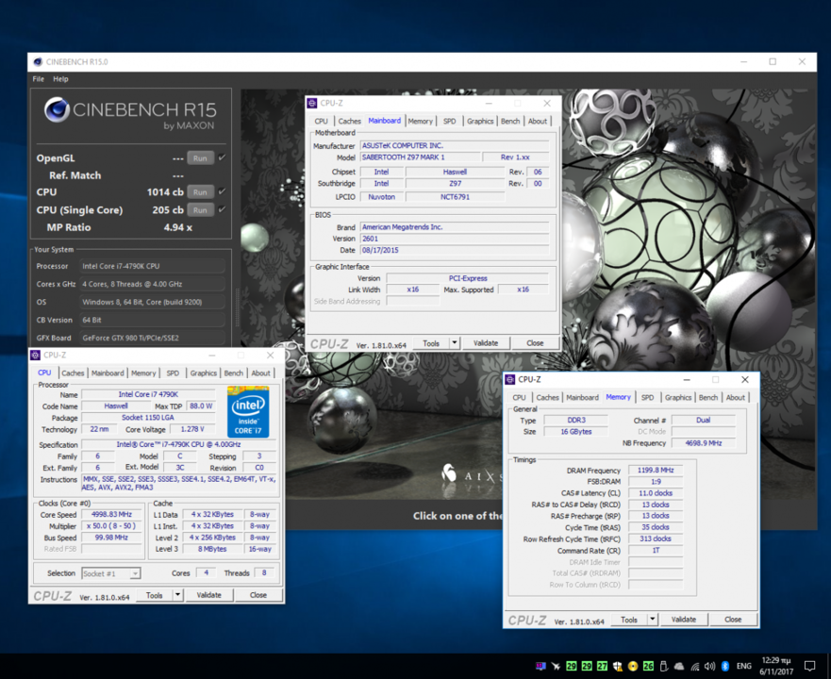Image resolution: width=831 pixels, height=679 pixels.
Task: Click the NB Frequency value 4698.9 MHz
Action: (704, 443)
